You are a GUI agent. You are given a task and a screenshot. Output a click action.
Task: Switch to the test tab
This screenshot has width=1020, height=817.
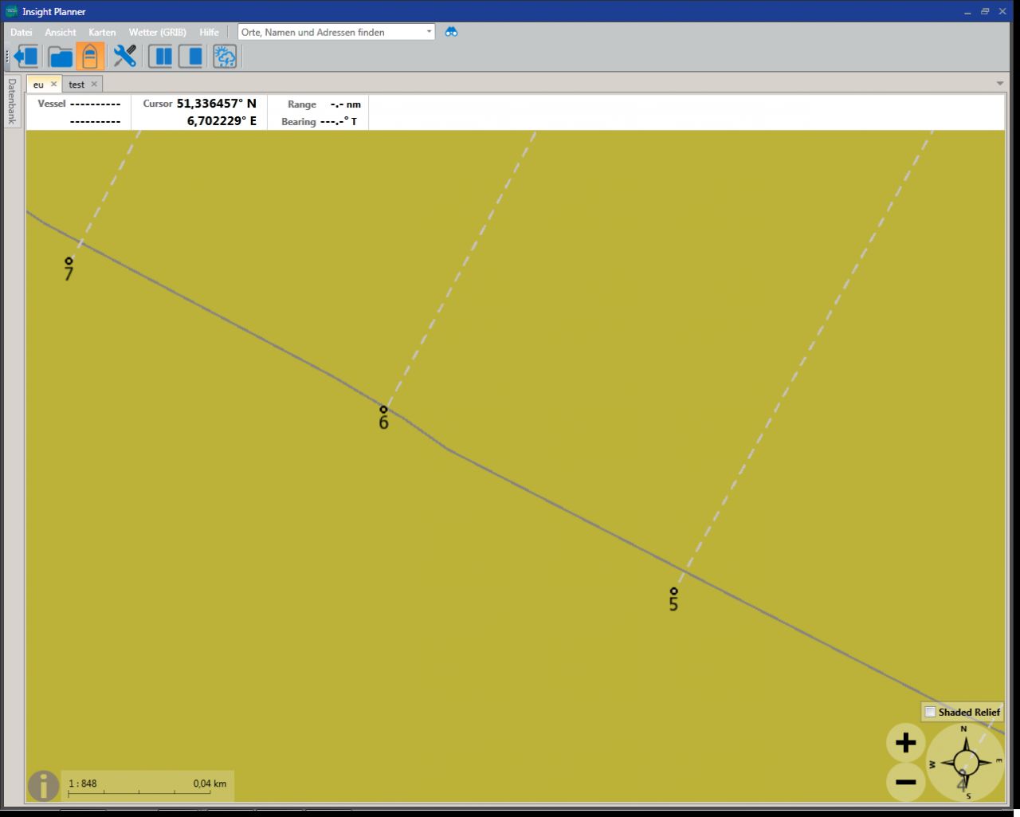[76, 84]
